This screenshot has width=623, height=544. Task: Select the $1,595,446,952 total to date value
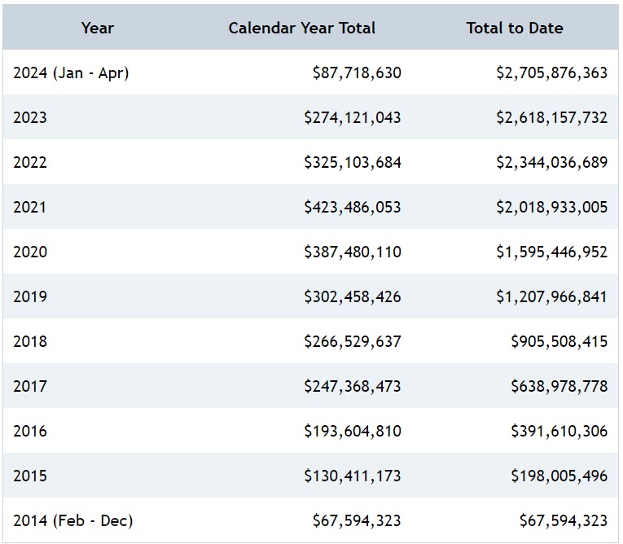pyautogui.click(x=551, y=252)
